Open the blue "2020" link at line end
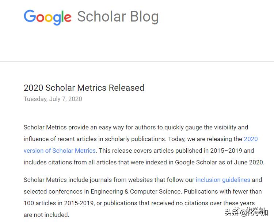This screenshot has height=222, width=274. 251,139
